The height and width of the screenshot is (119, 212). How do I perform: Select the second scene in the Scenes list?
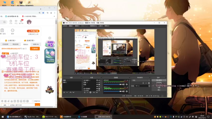(x=72, y=82)
